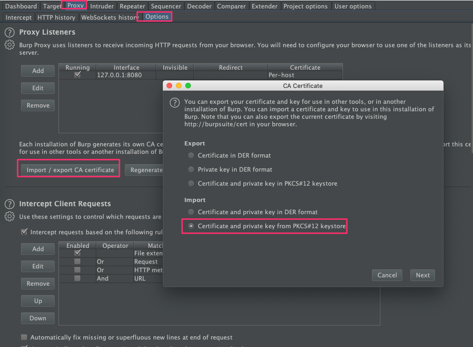Click Add under Intercept Client Requests
This screenshot has width=473, height=347.
(38, 249)
